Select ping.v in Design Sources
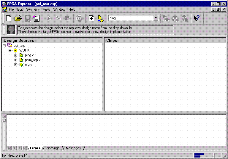 click(x=29, y=55)
